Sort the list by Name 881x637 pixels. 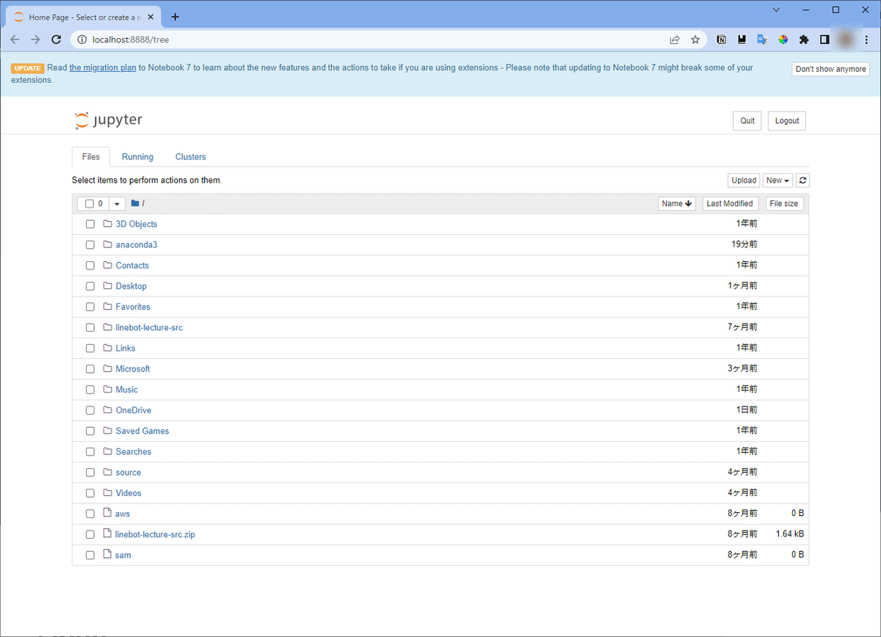coord(677,203)
